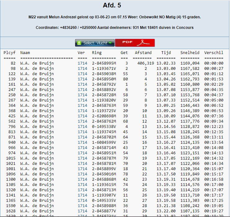Click the green download icon on Select. Vlucht

pos(79,43)
